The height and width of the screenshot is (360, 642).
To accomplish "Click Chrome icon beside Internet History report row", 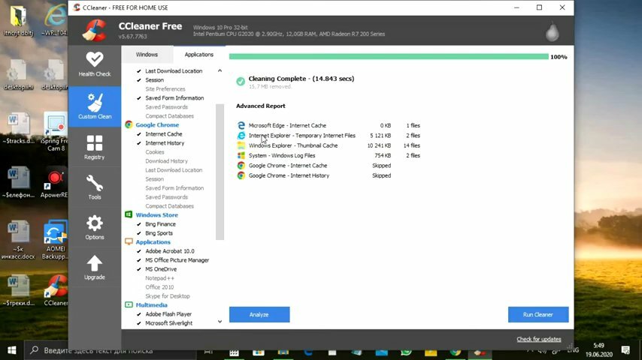I will tap(241, 175).
